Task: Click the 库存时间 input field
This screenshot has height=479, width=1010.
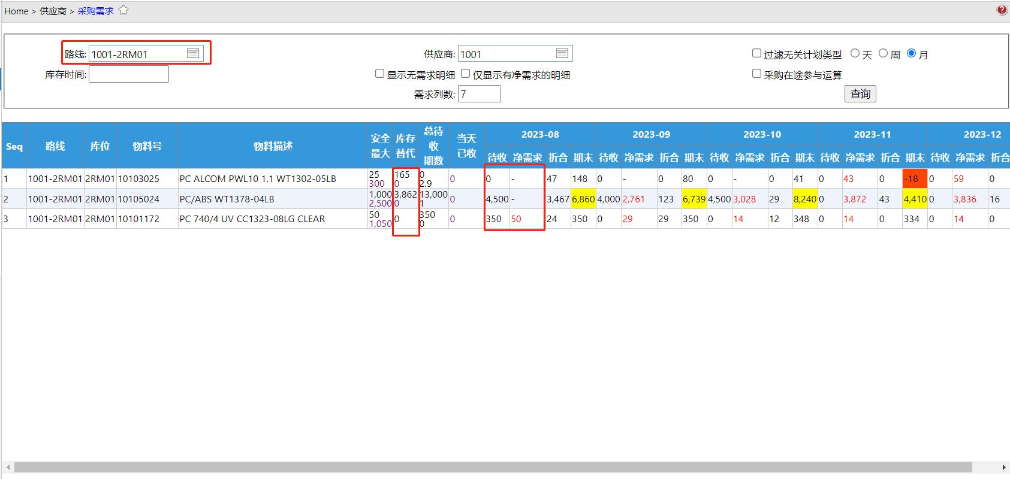Action: pyautogui.click(x=129, y=74)
